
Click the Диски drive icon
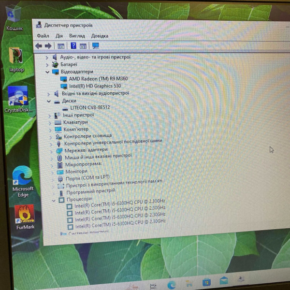[57, 101]
